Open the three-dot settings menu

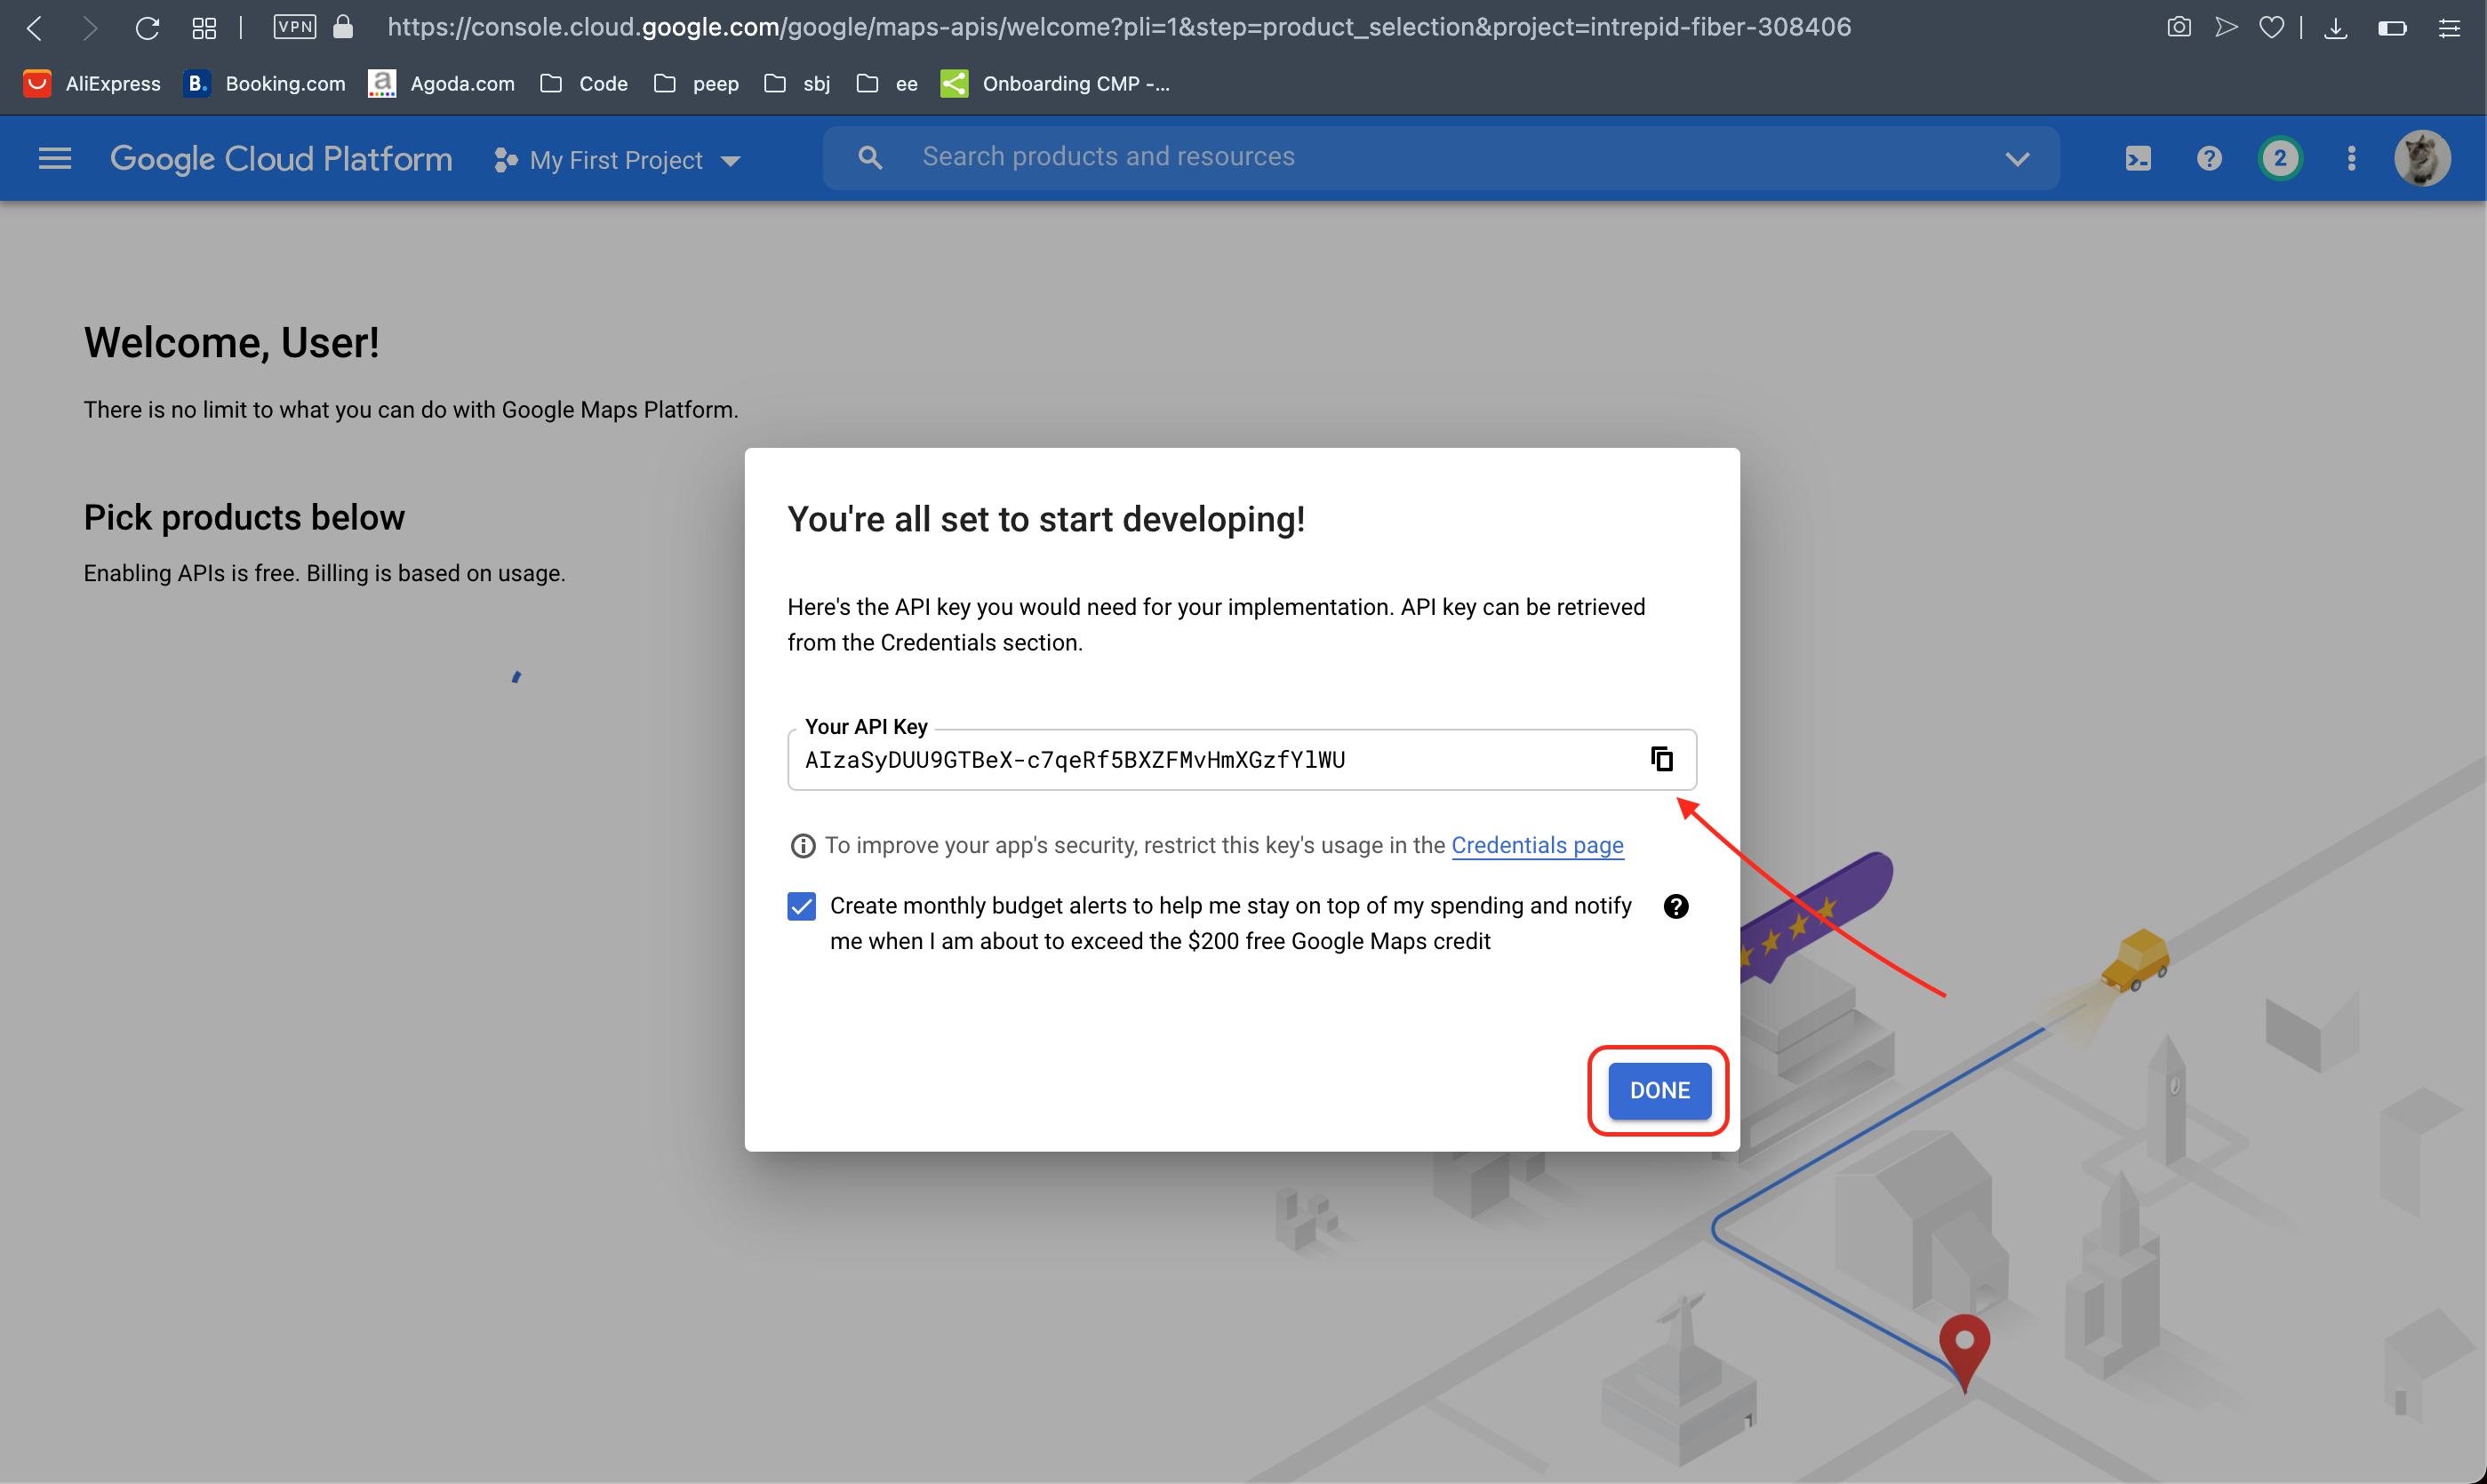coord(2351,158)
